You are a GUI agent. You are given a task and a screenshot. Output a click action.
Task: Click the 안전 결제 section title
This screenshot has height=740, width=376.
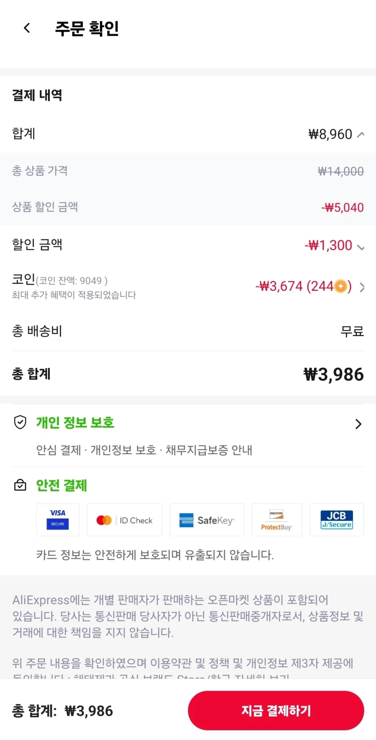61,485
